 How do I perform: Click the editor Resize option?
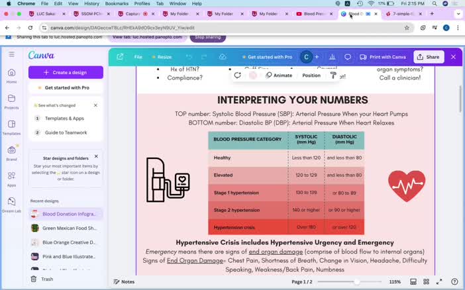[162, 57]
